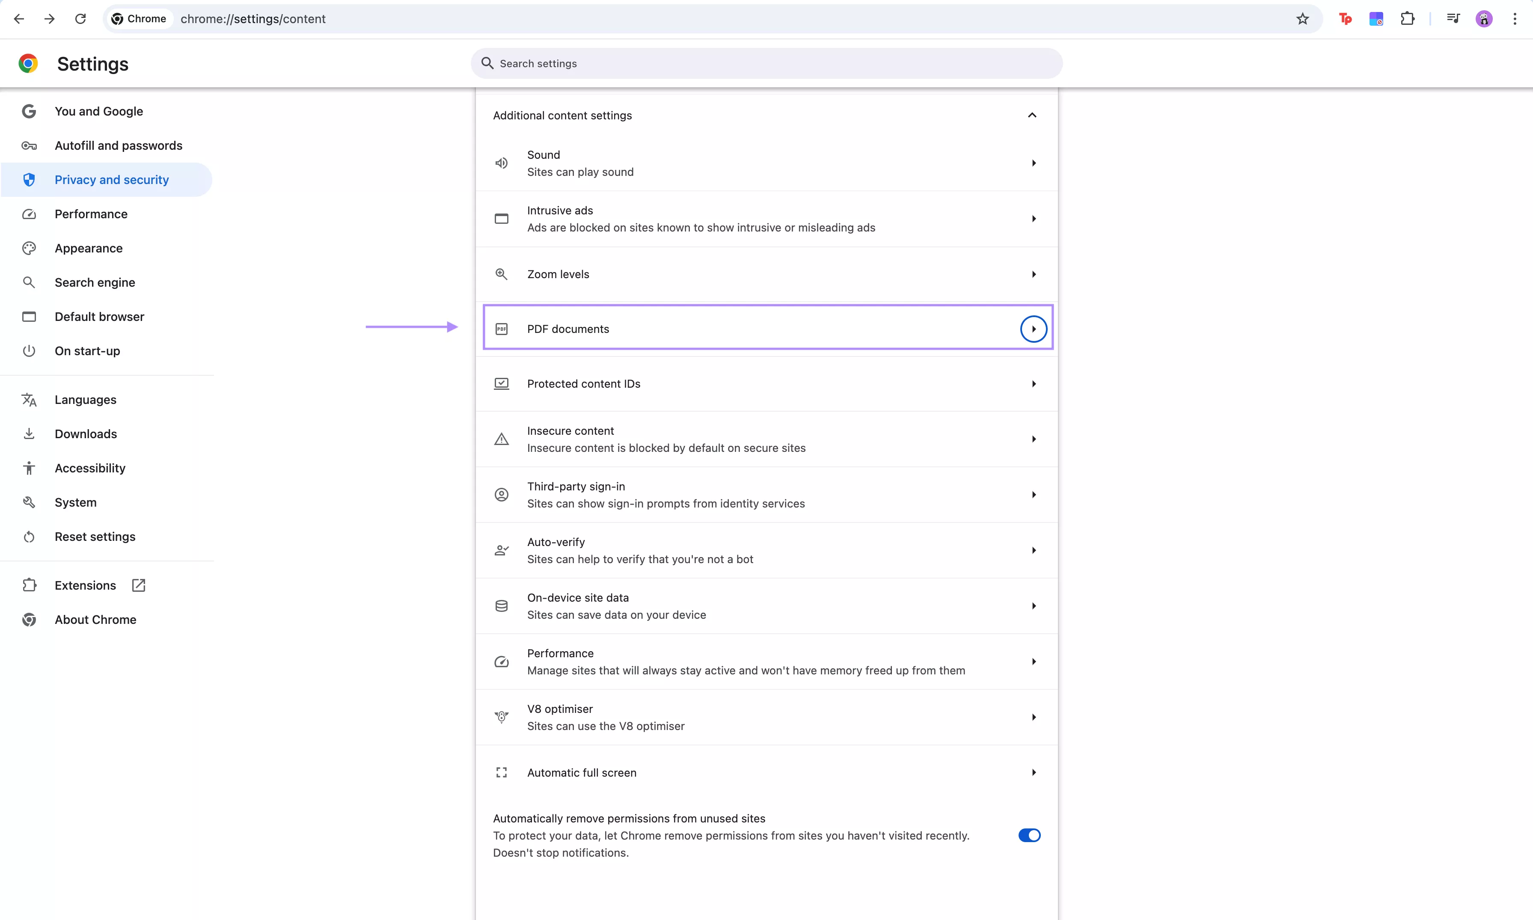Open the Sound settings via its speaker icon
The height and width of the screenshot is (920, 1533).
click(x=502, y=163)
